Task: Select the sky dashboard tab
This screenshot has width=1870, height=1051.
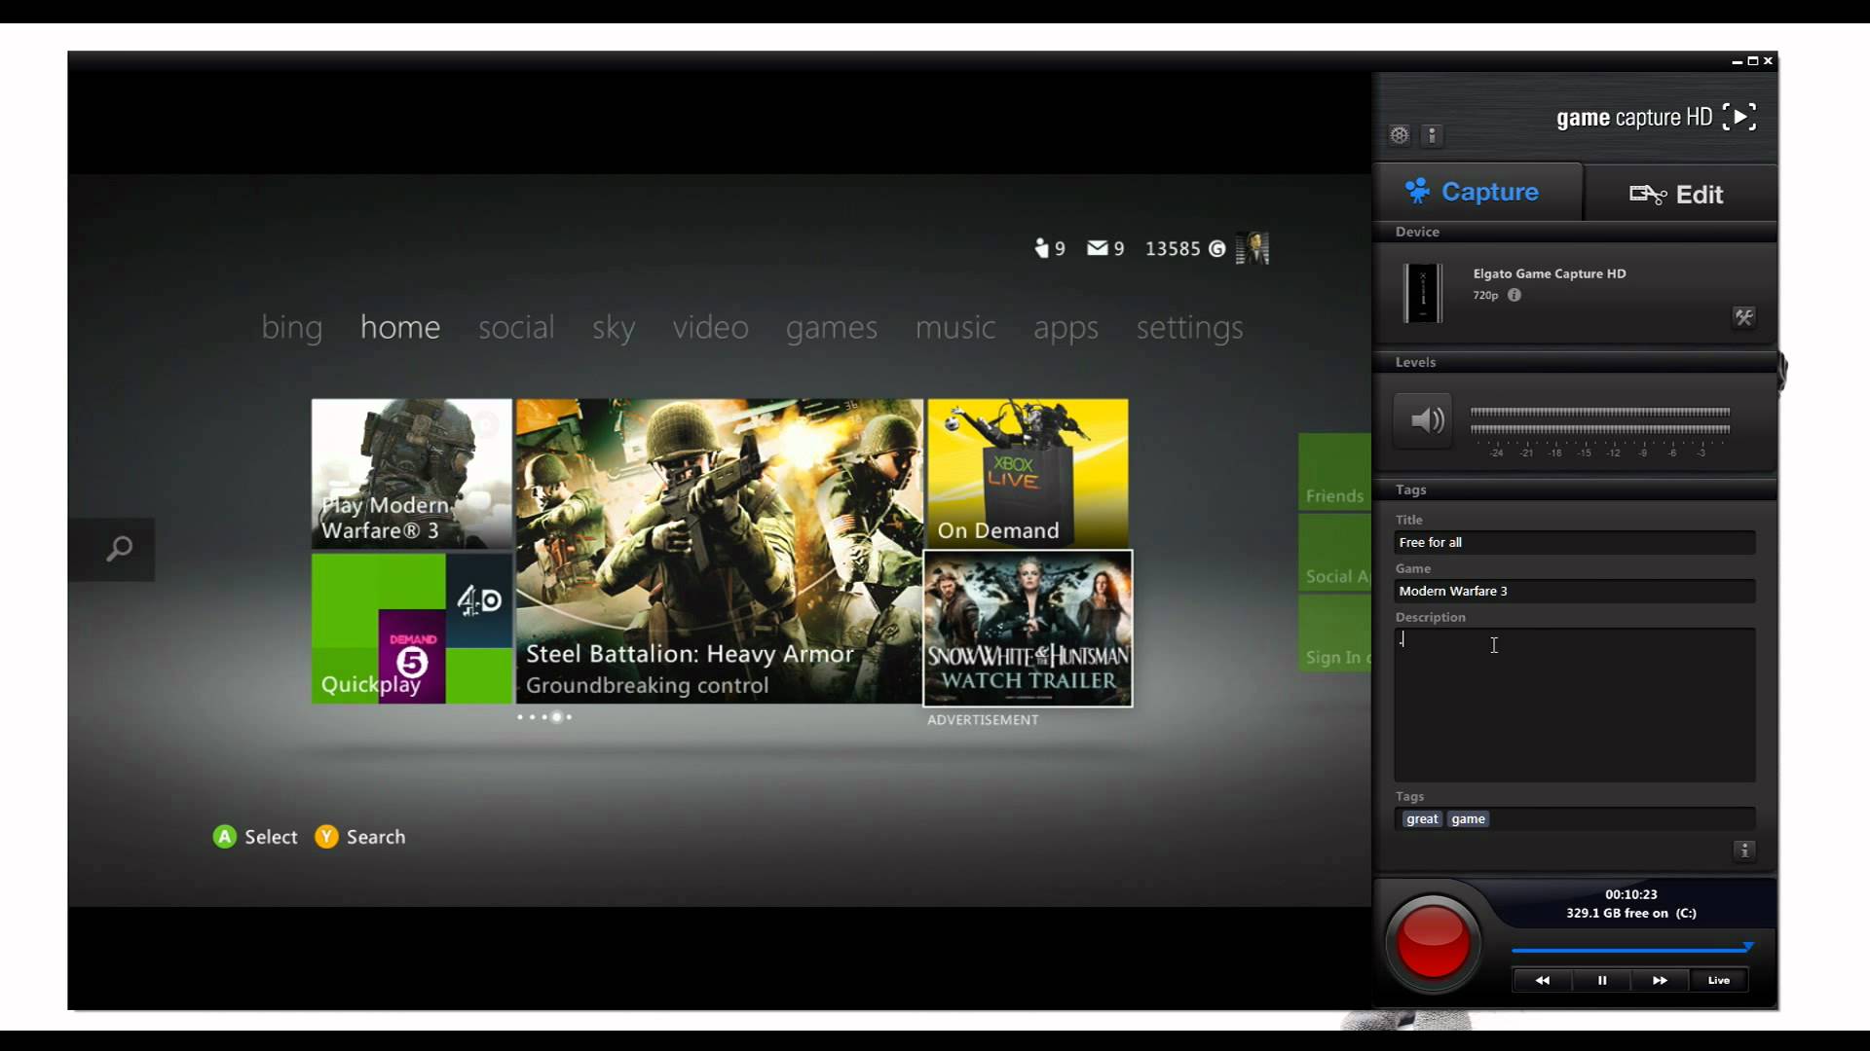Action: [x=613, y=328]
